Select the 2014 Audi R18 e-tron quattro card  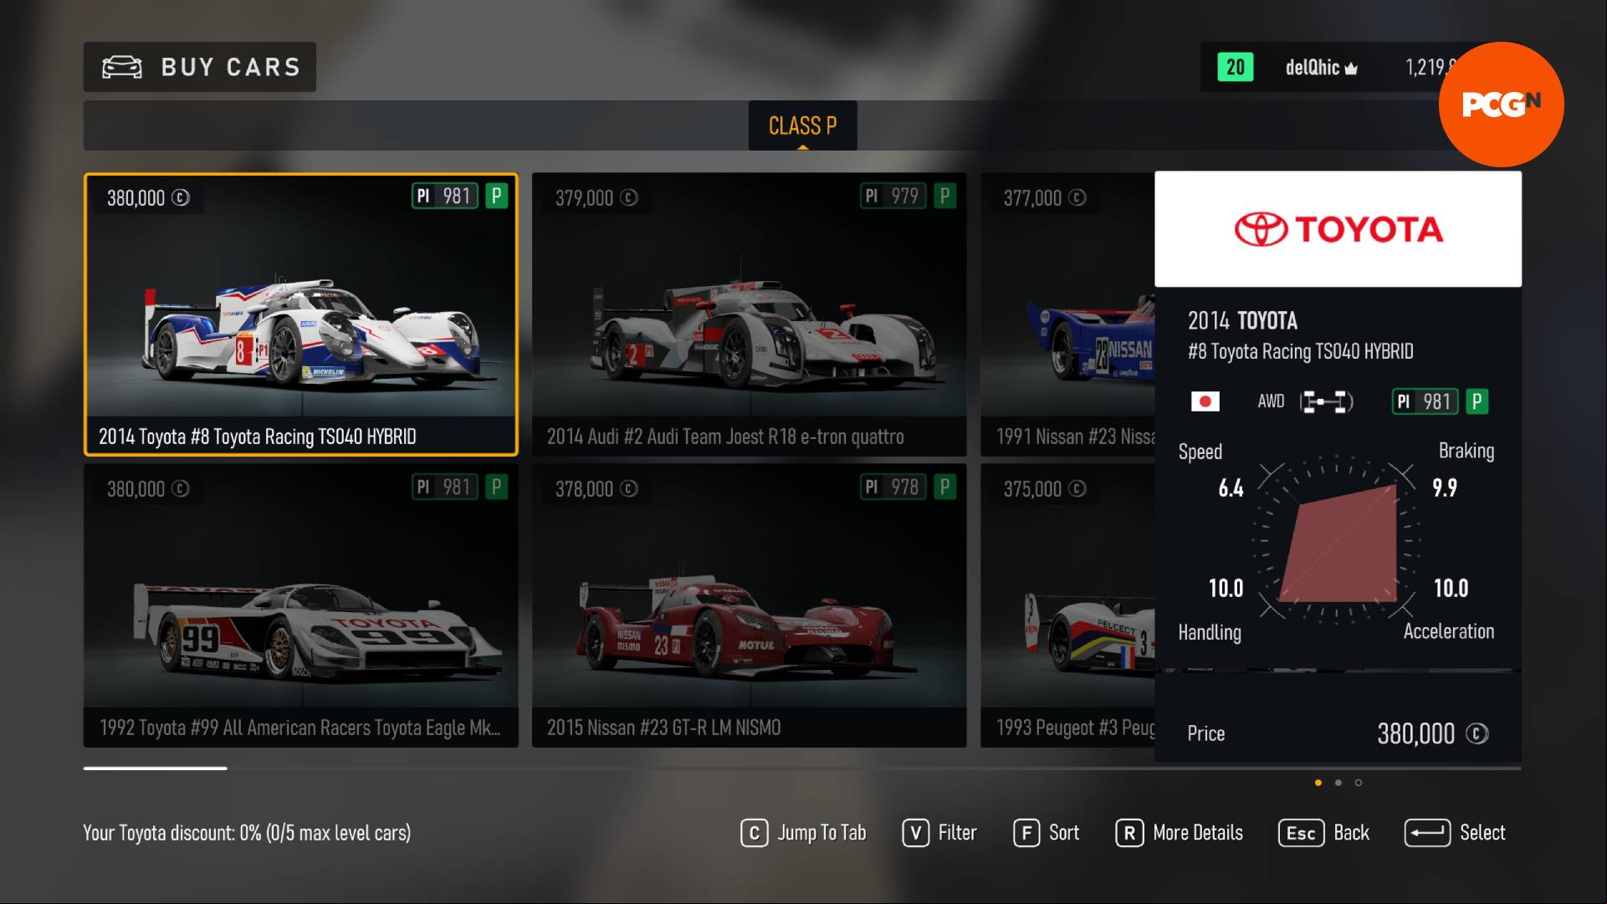749,314
